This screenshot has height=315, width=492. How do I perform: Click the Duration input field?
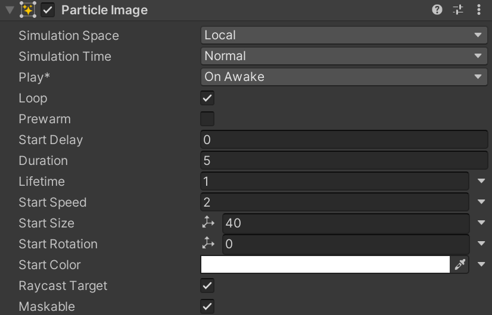tap(344, 160)
